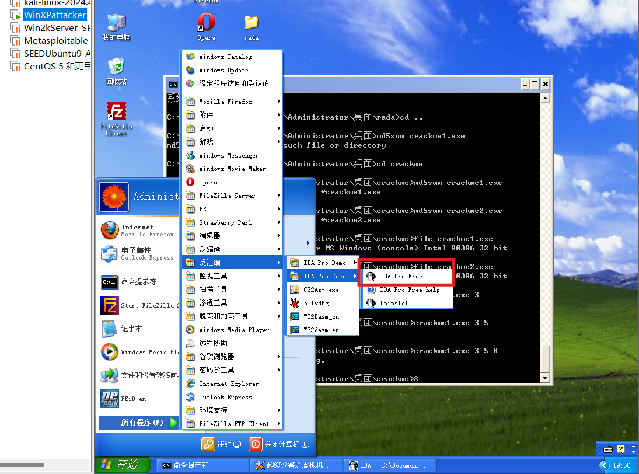Expand the 扫描工具 scanning tools folder

coord(232,290)
